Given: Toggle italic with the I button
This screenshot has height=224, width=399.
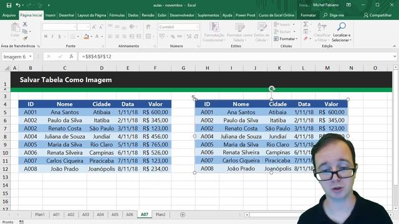Looking at the screenshot, I should click(52, 37).
